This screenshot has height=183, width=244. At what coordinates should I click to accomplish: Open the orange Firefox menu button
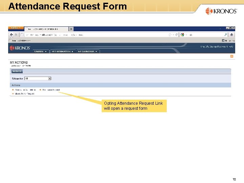[16, 28]
